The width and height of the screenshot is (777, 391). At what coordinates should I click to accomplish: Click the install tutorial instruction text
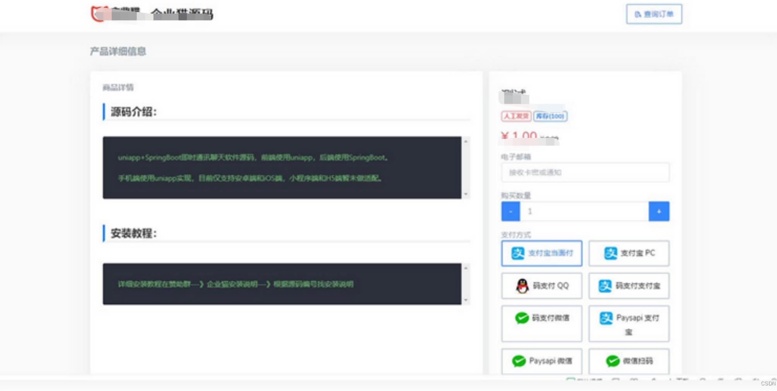click(236, 284)
